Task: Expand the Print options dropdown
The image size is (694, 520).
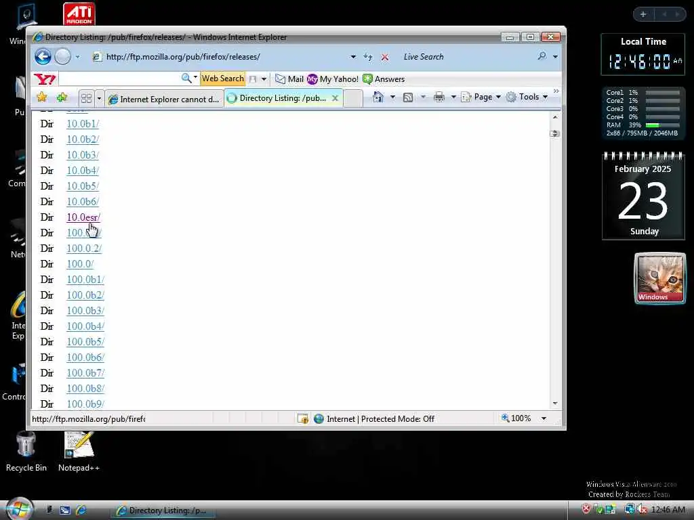Action: pos(453,97)
